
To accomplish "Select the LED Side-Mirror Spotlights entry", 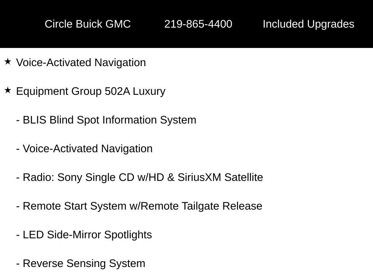I will pyautogui.click(x=84, y=235).
